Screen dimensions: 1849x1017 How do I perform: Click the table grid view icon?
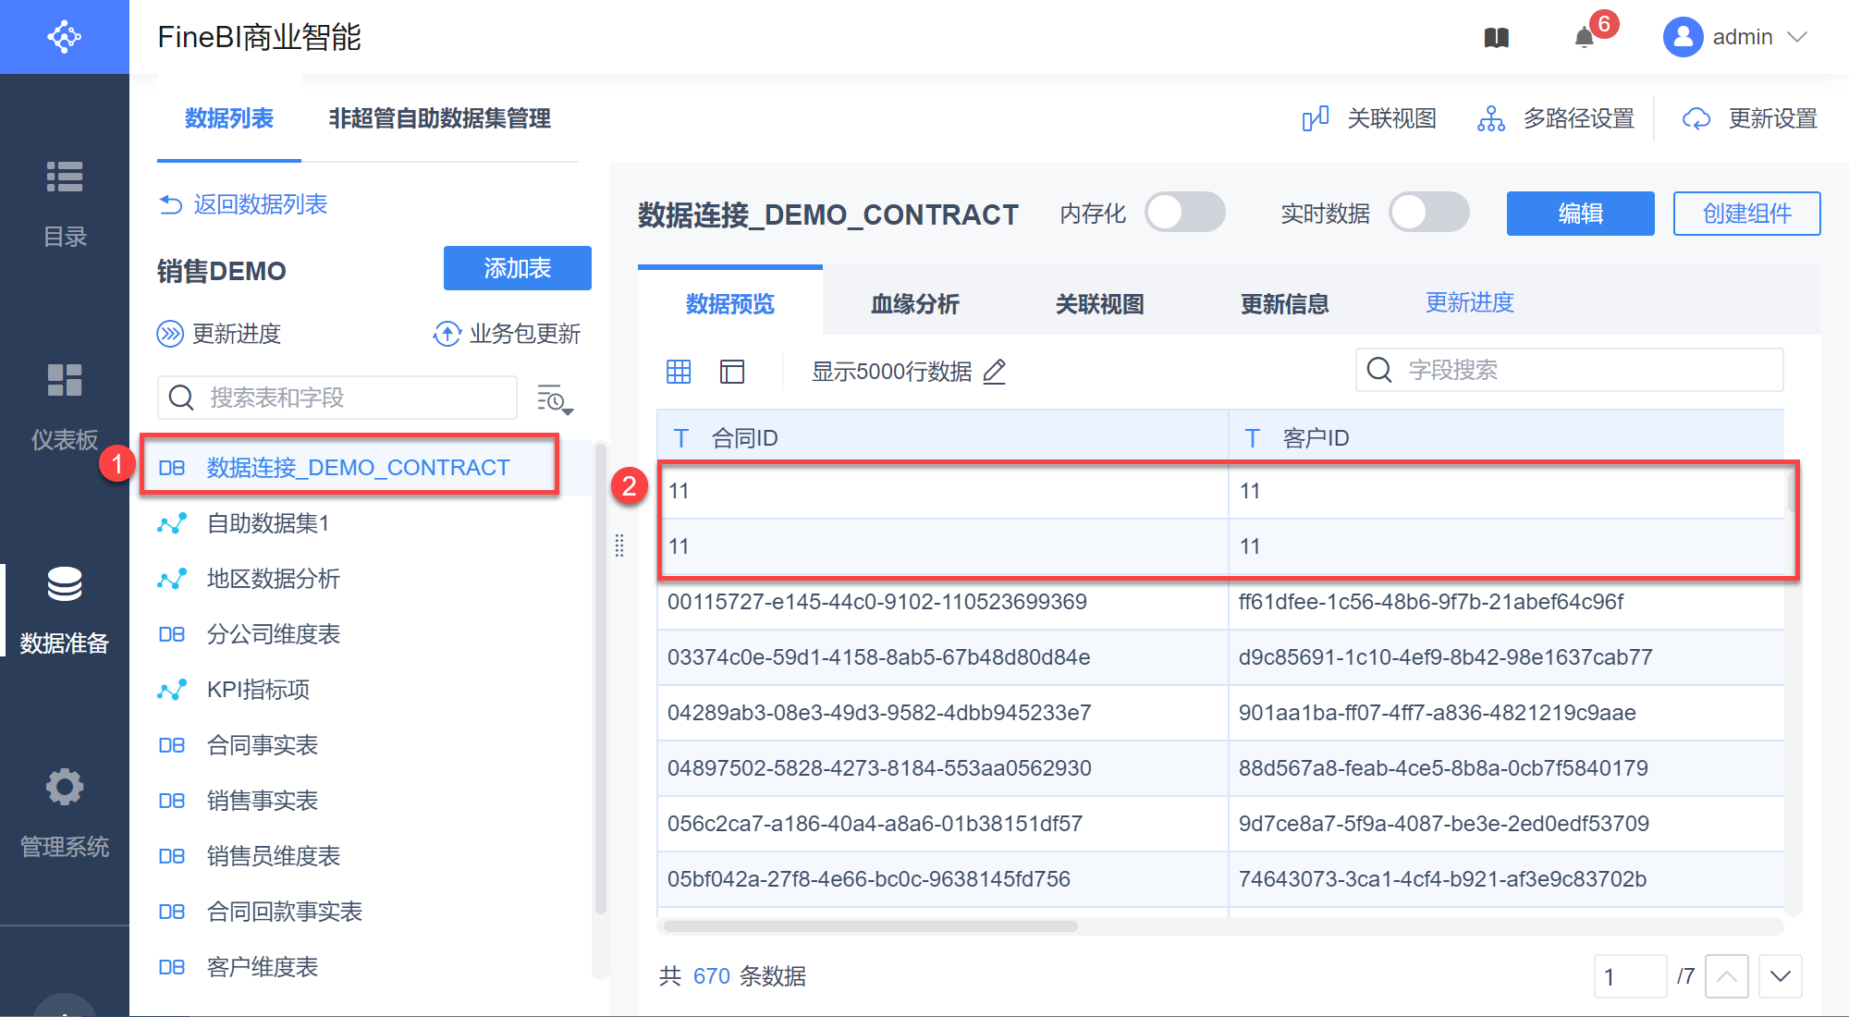click(679, 372)
